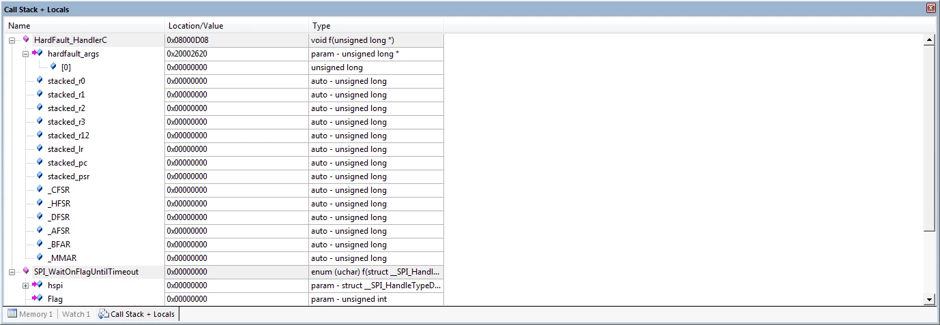The height and width of the screenshot is (325, 940).
Task: Click the hspi parameter icon
Action: 38,285
